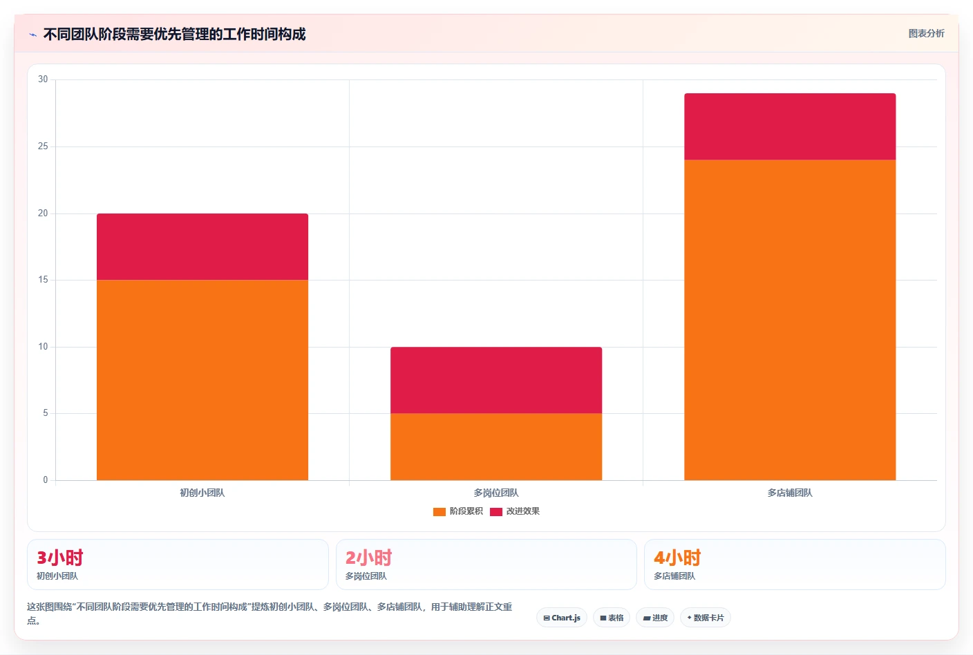This screenshot has width=973, height=655.
Task: Click the red bar segment for 多店铺团队
Action: (790, 126)
